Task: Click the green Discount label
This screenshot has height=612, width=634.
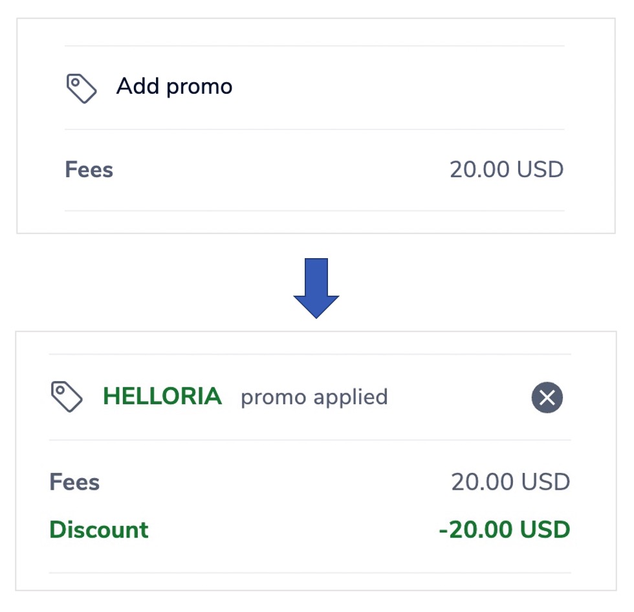Action: (99, 529)
